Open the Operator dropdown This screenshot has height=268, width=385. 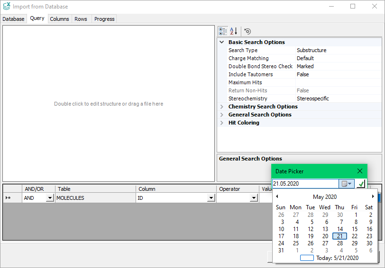pos(253,198)
